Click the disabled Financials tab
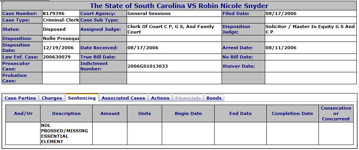Viewport: 359px width, 150px height. [188, 98]
